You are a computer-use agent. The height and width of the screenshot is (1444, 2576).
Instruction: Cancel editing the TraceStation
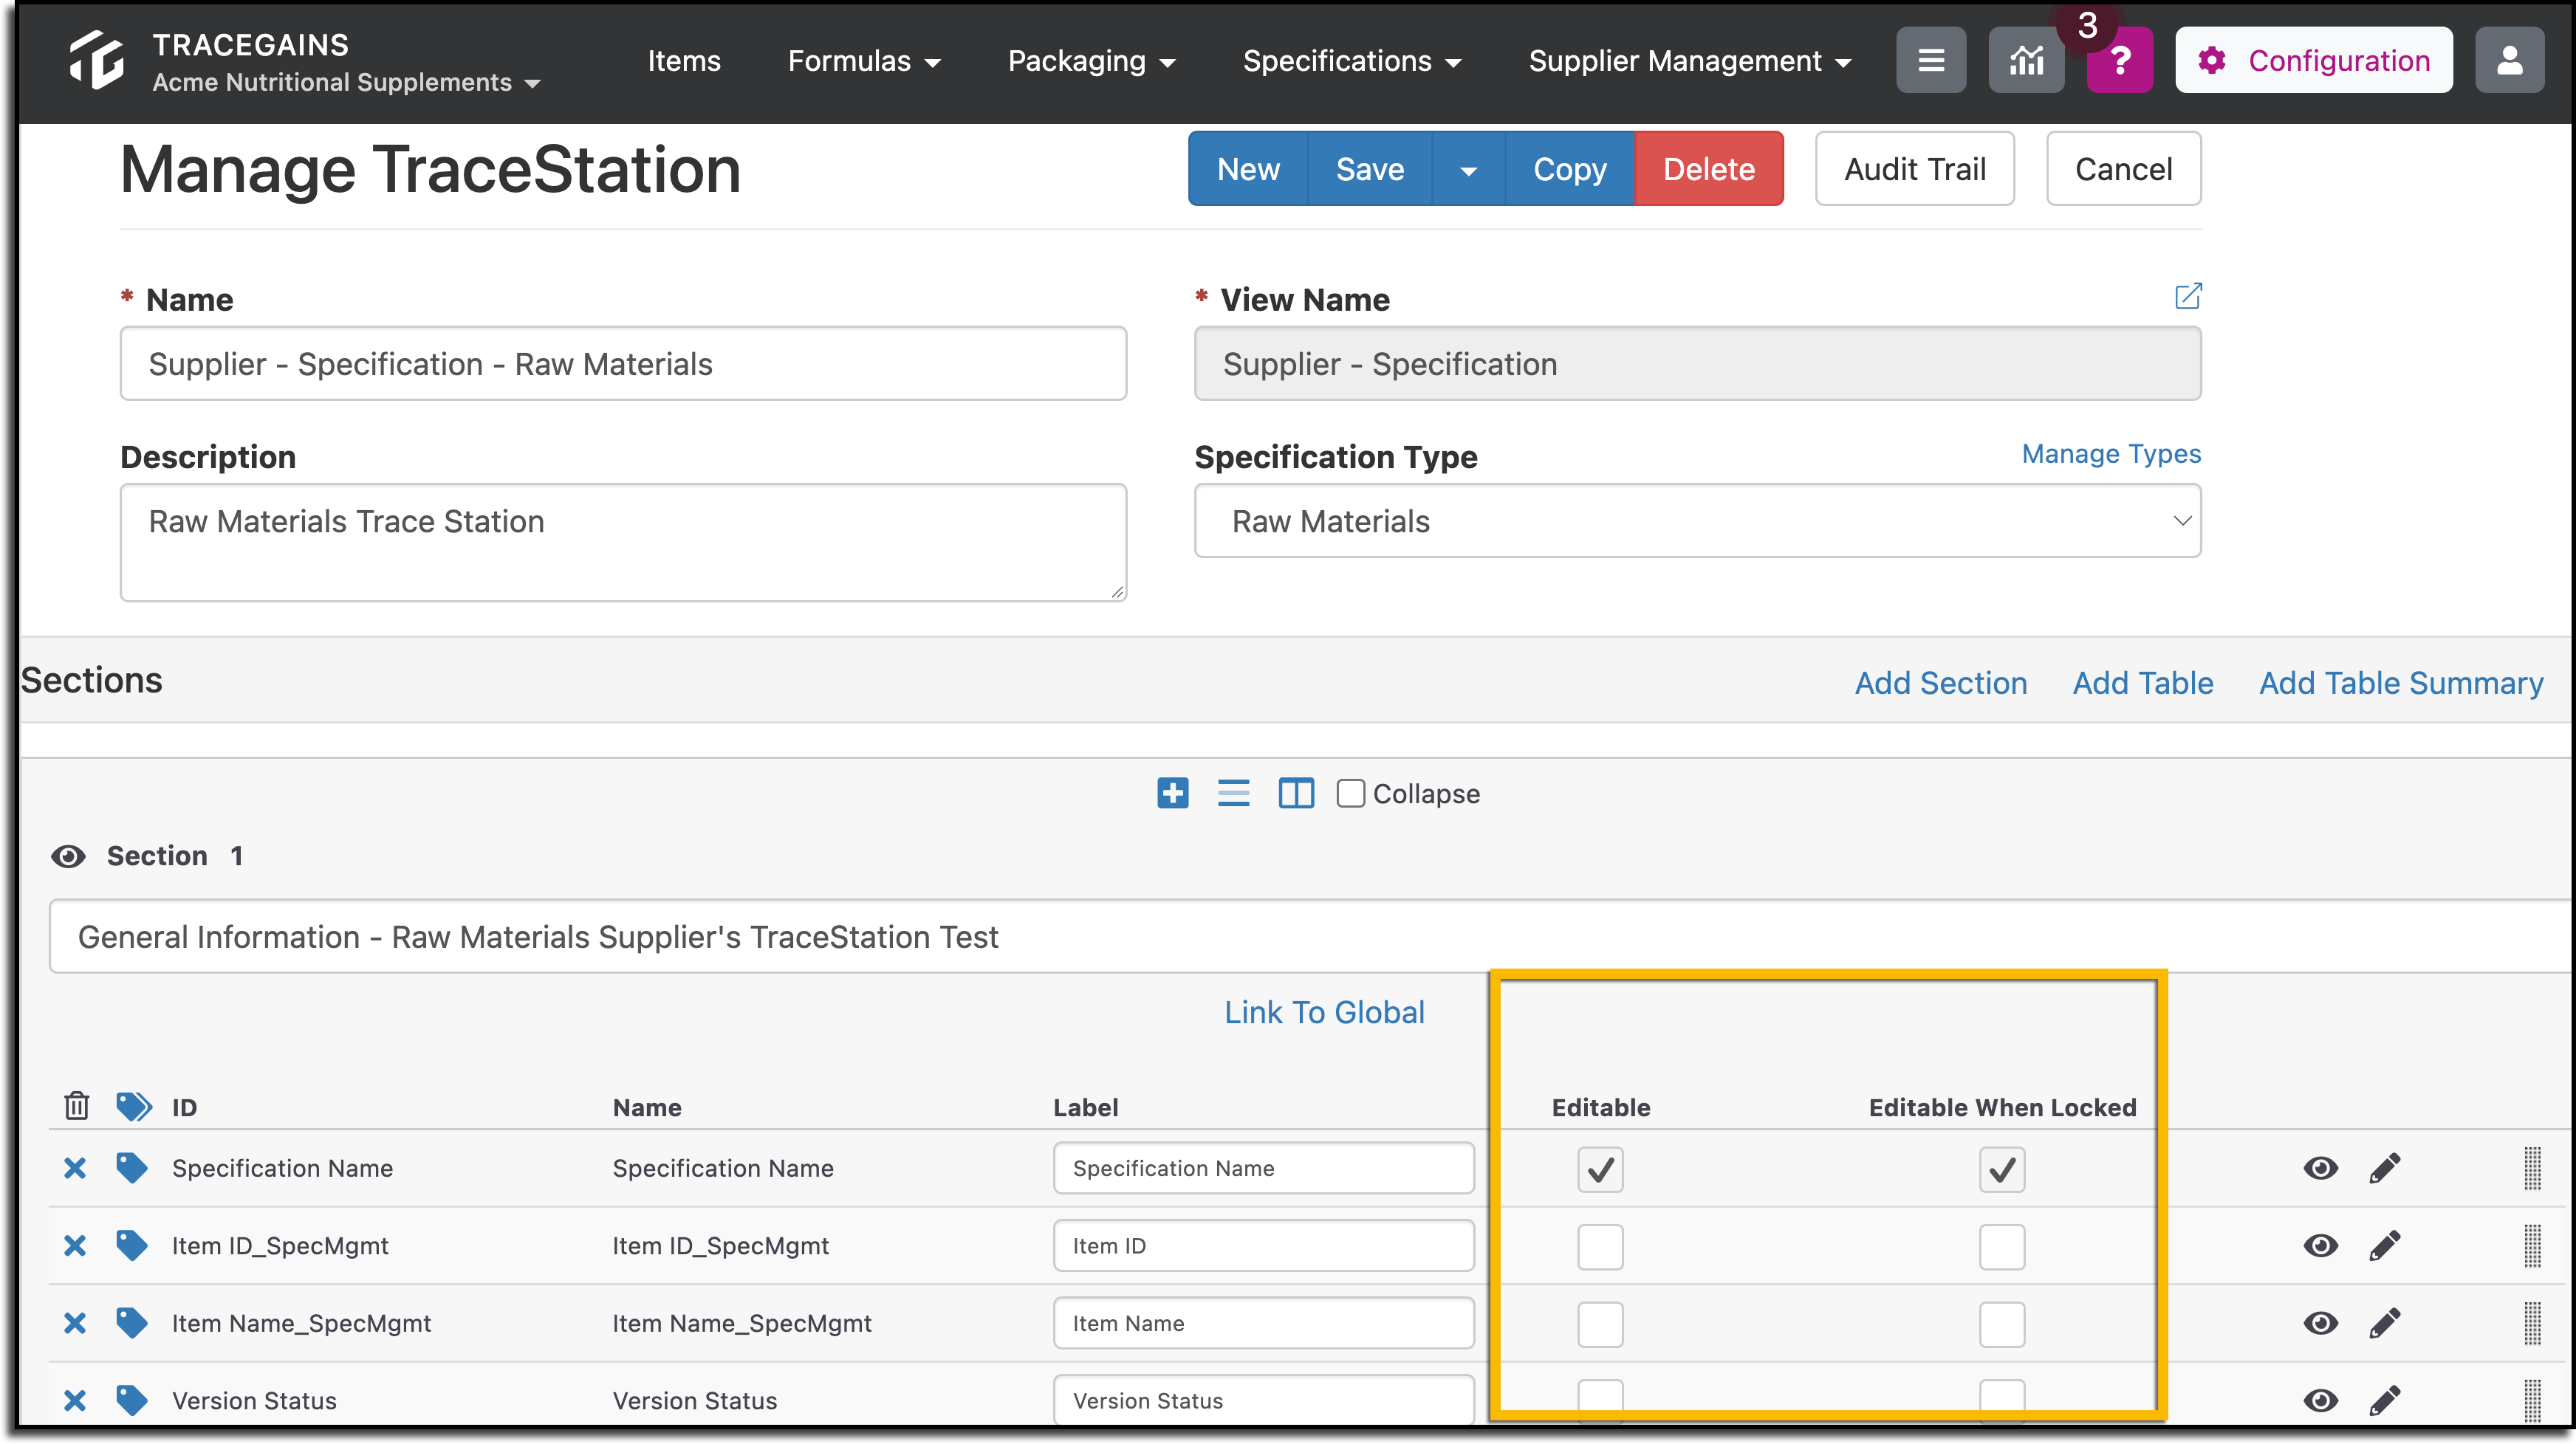[2124, 169]
